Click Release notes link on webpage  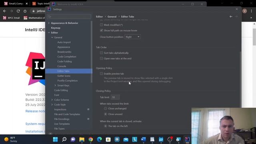click(35, 111)
